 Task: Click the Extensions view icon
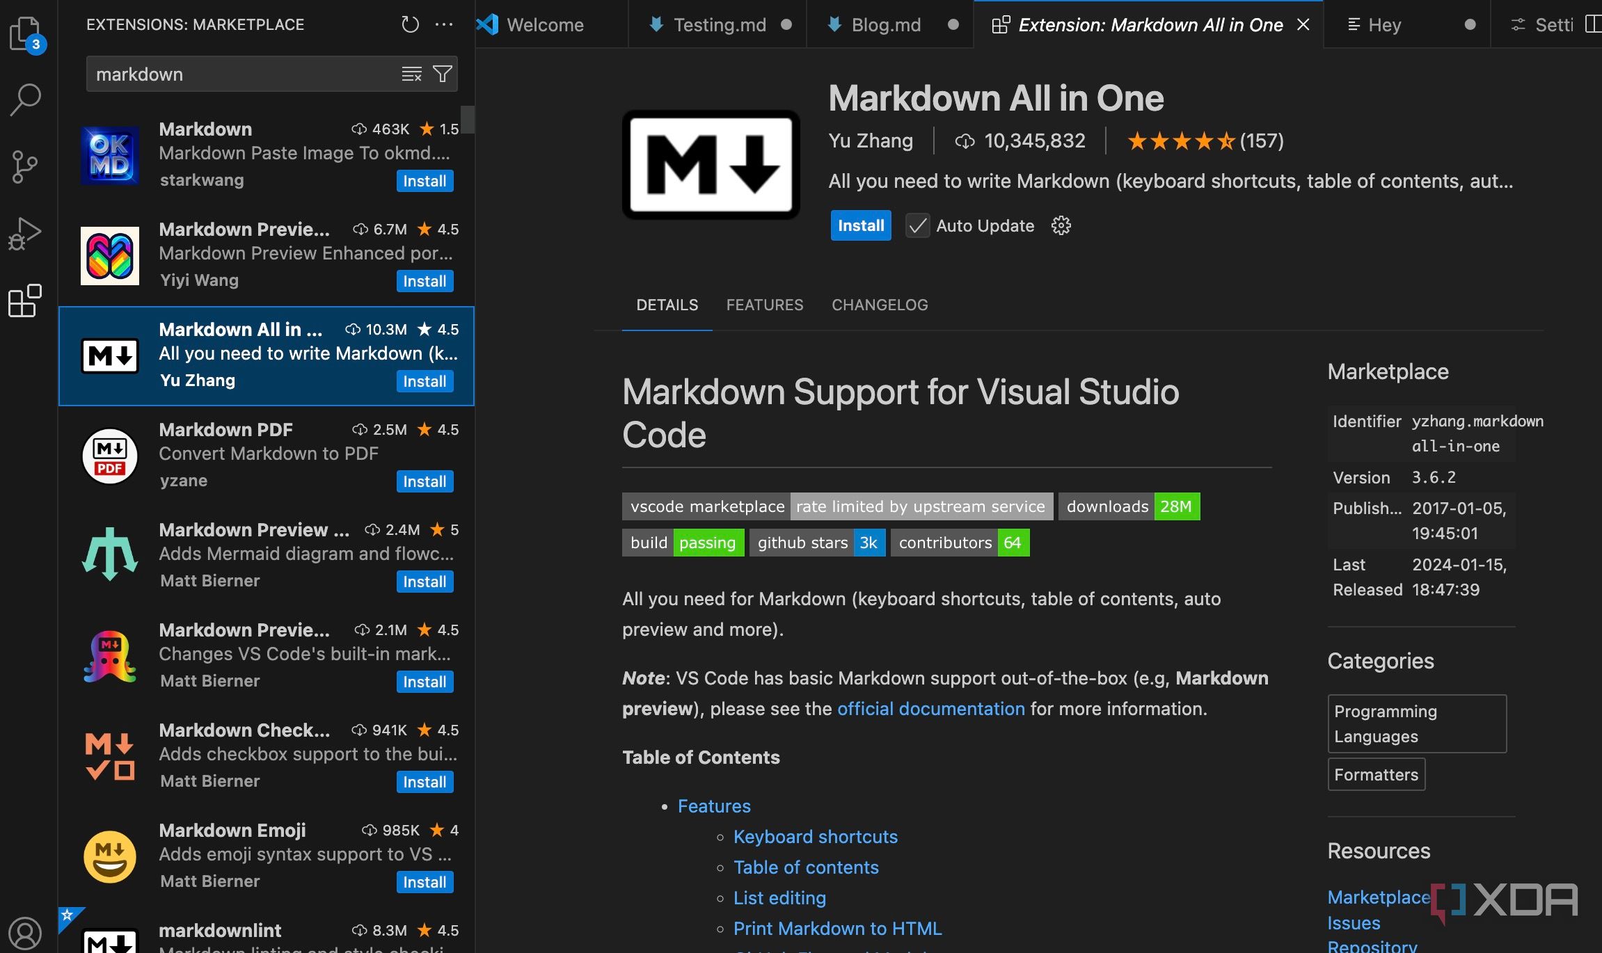26,301
